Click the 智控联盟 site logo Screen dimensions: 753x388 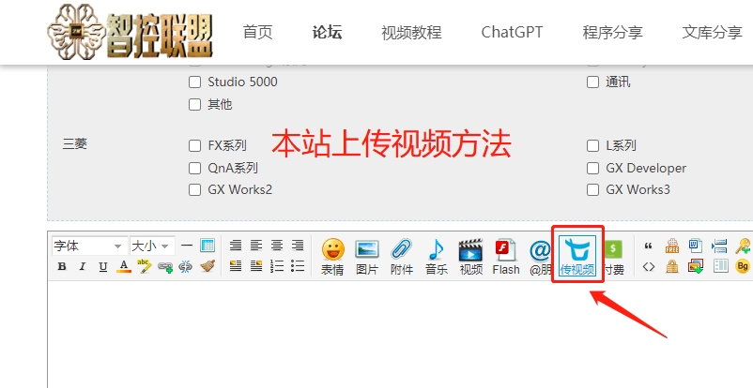(130, 33)
